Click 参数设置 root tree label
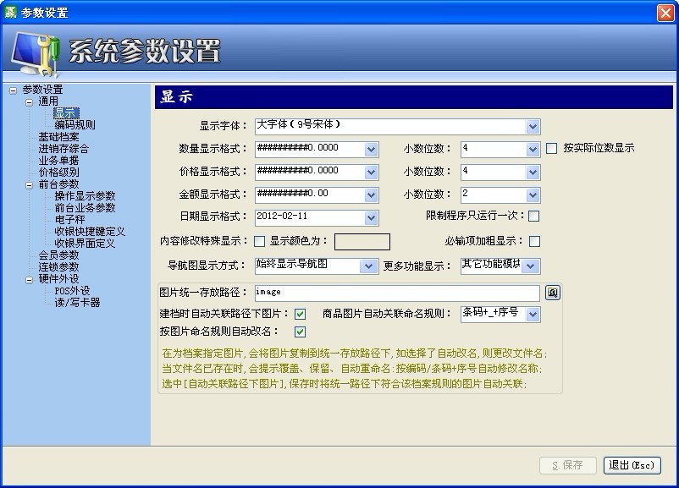679x488 pixels. [43, 90]
